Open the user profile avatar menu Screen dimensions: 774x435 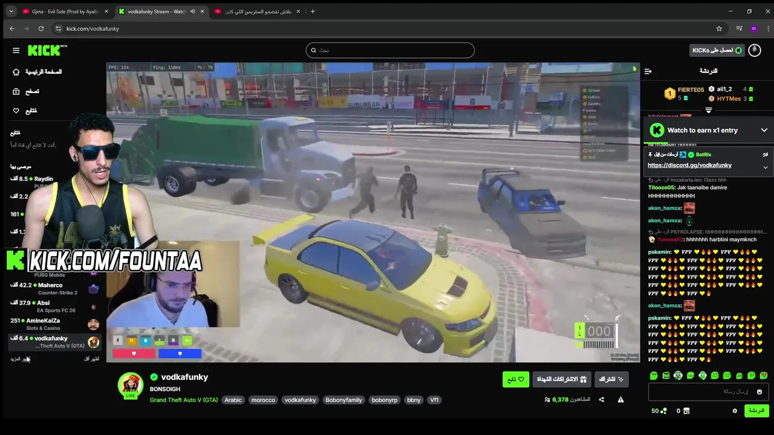pyautogui.click(x=755, y=50)
